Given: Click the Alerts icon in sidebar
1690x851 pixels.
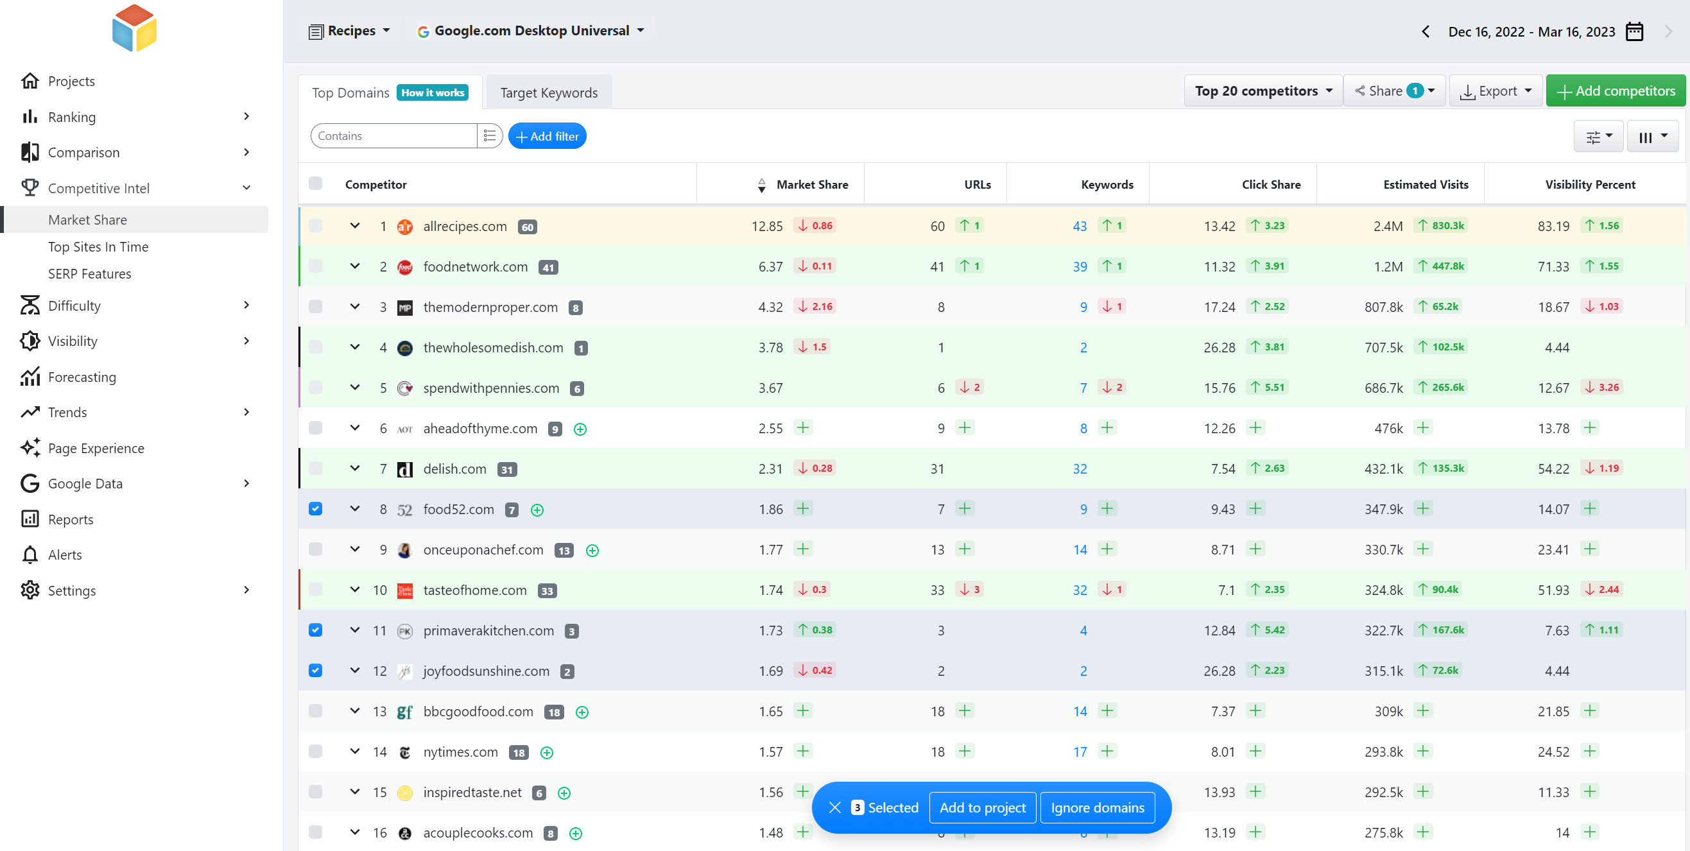Looking at the screenshot, I should click(x=30, y=554).
